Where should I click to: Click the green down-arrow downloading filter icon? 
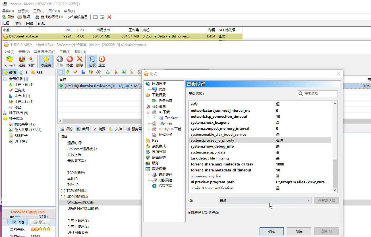pyautogui.click(x=68, y=72)
